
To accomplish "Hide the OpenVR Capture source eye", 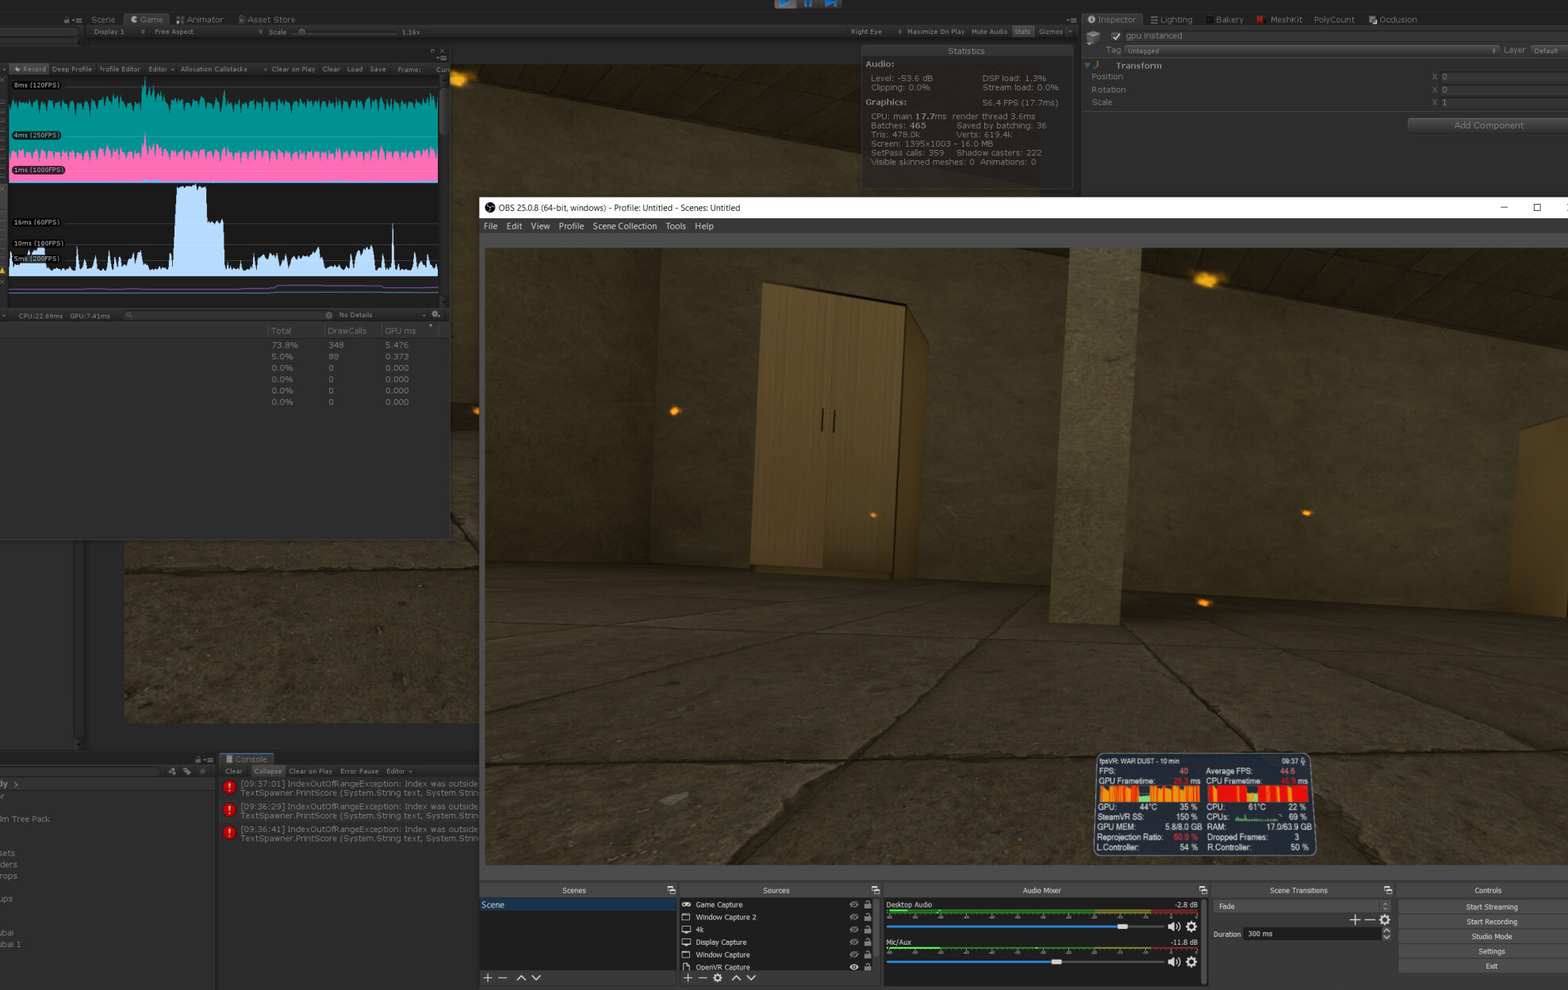I will [854, 968].
